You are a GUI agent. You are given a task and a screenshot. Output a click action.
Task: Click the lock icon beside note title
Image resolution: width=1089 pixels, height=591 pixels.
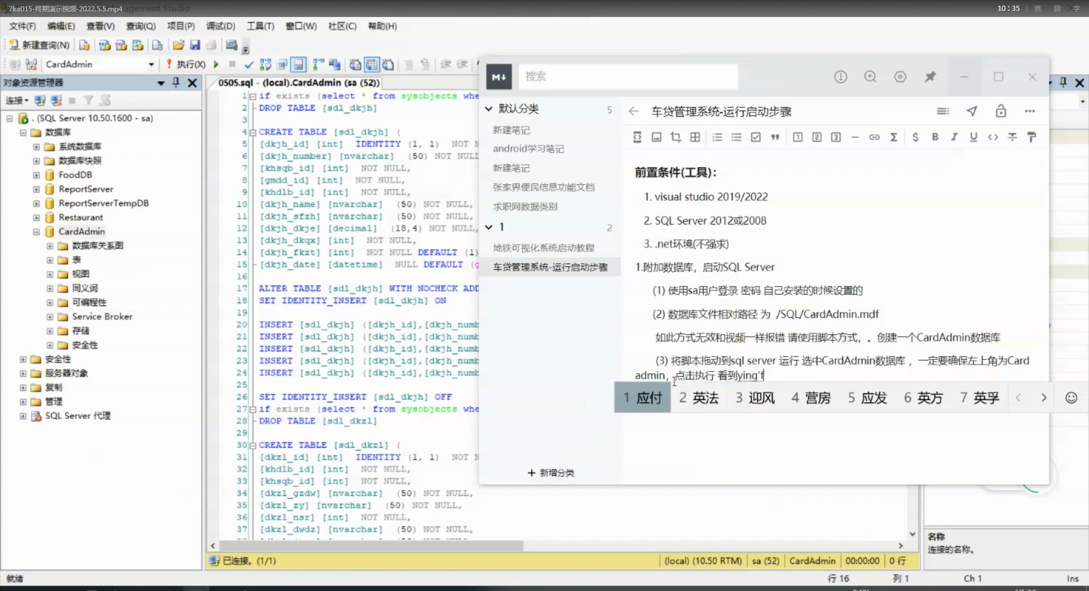click(1000, 111)
